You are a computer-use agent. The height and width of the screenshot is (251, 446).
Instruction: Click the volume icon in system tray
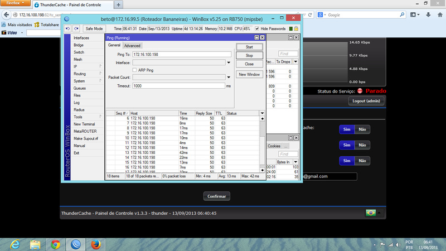pyautogui.click(x=398, y=245)
